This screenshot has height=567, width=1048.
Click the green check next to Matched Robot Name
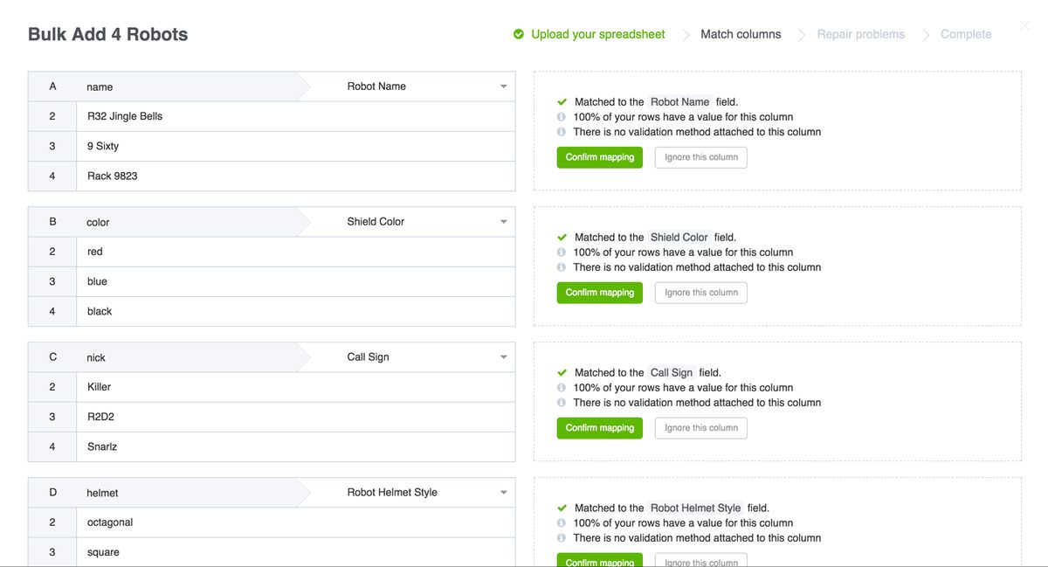[562, 102]
